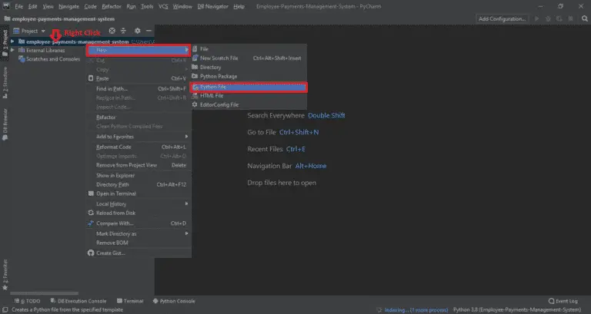Select Directory Path entry
Image resolution: width=591 pixels, height=314 pixels.
pyautogui.click(x=139, y=184)
